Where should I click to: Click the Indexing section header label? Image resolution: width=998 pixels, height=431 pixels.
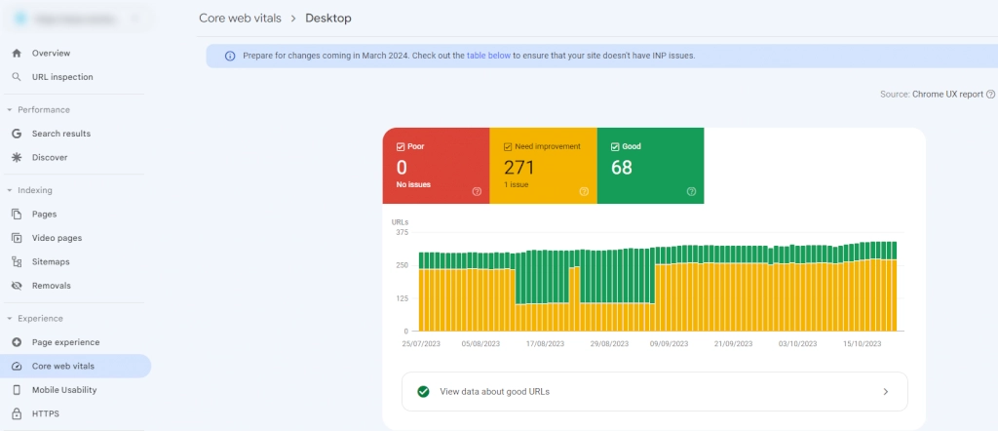coord(35,190)
